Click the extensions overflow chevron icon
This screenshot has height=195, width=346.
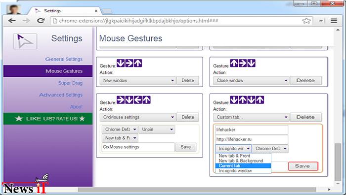[x=321, y=21]
